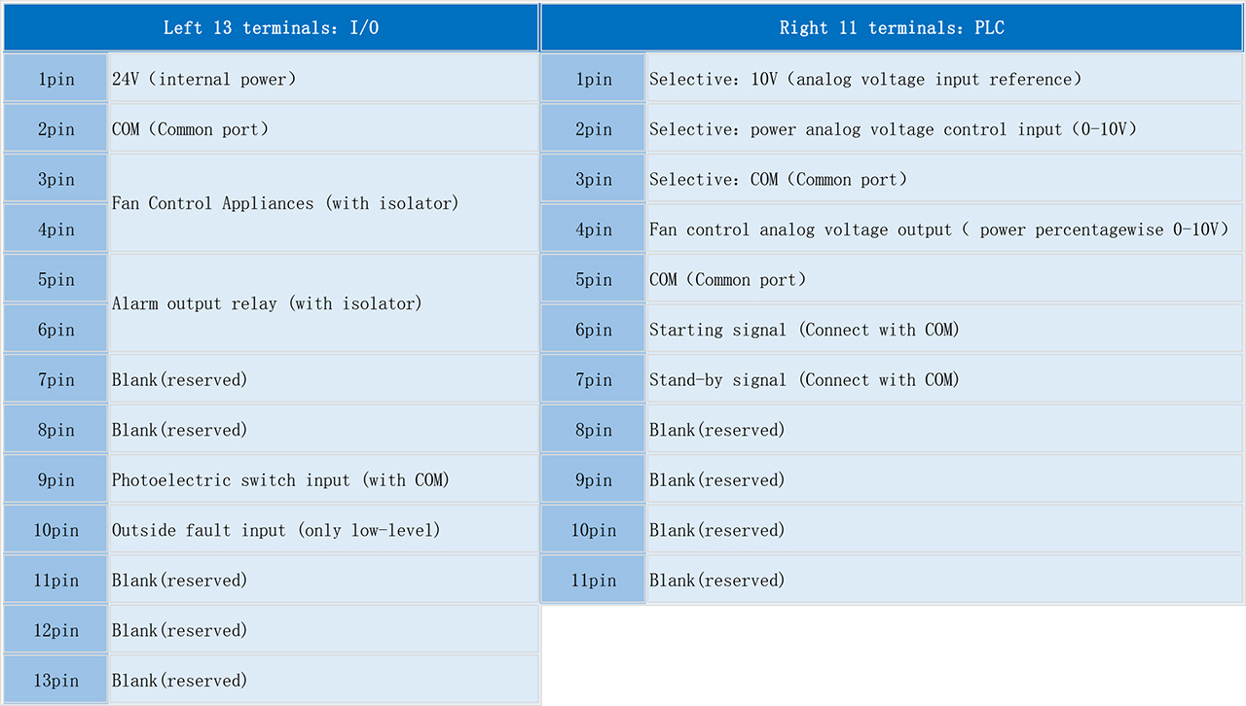Click 'Selective: power analog voltage control input' cell
This screenshot has width=1246, height=706.
click(944, 129)
